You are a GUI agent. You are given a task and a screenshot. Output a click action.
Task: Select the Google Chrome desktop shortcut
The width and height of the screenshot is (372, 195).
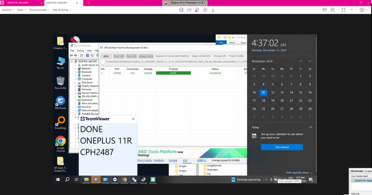(x=60, y=143)
